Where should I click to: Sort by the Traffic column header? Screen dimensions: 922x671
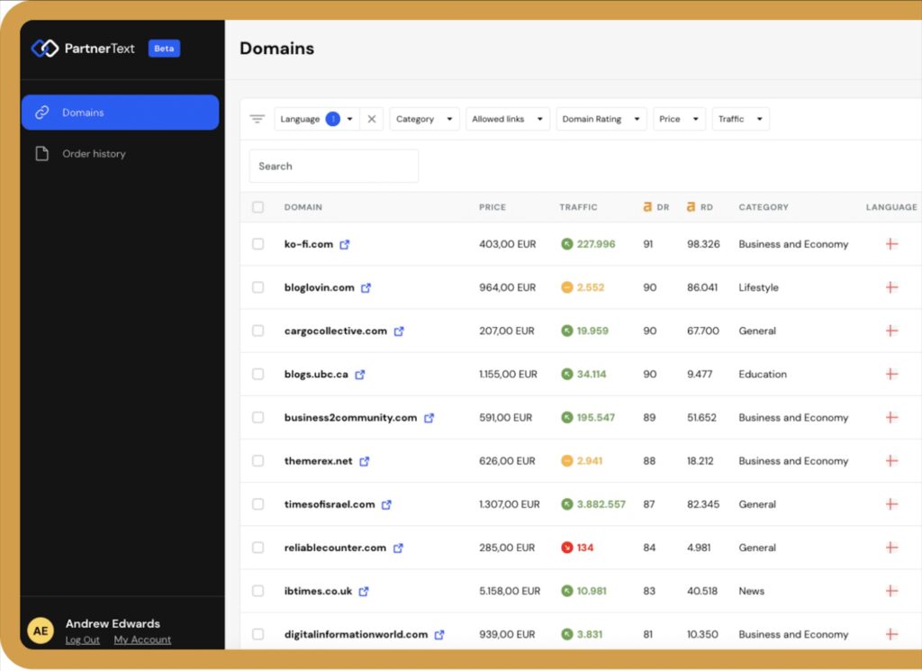[578, 207]
